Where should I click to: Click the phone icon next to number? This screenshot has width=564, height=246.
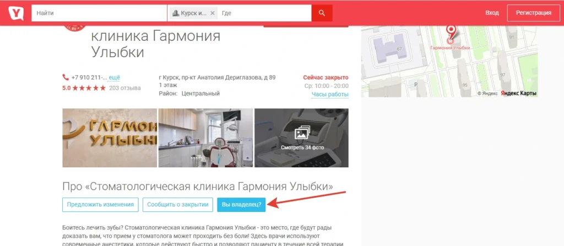[66, 77]
